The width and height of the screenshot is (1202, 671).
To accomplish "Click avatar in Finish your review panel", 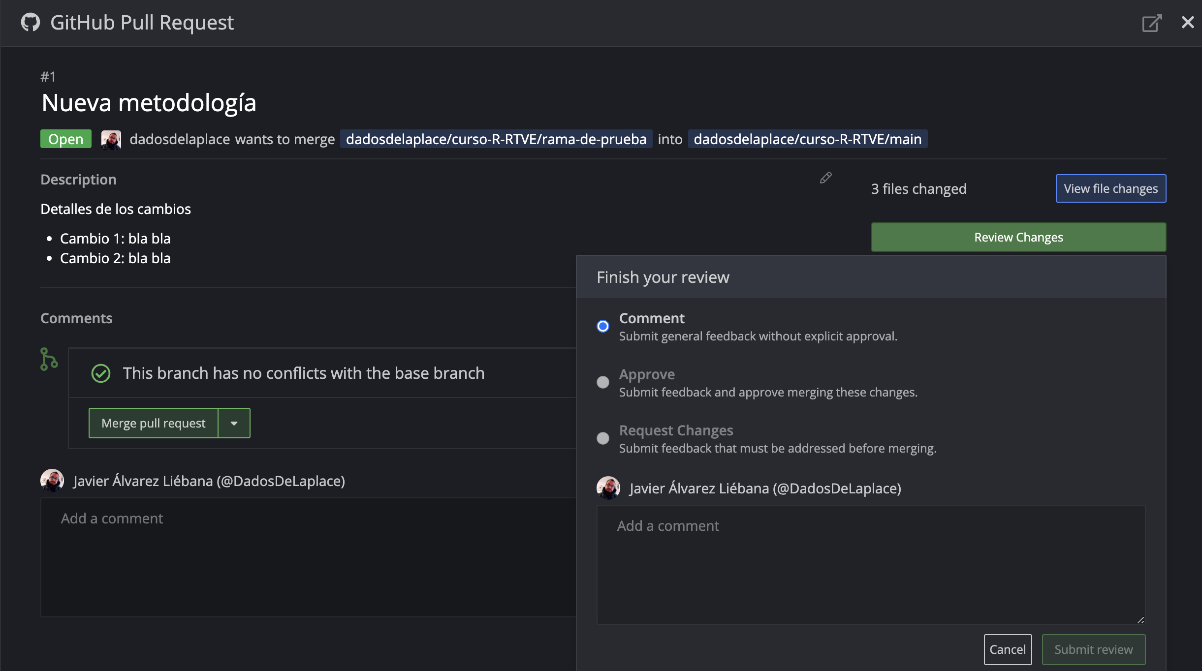I will pyautogui.click(x=608, y=488).
